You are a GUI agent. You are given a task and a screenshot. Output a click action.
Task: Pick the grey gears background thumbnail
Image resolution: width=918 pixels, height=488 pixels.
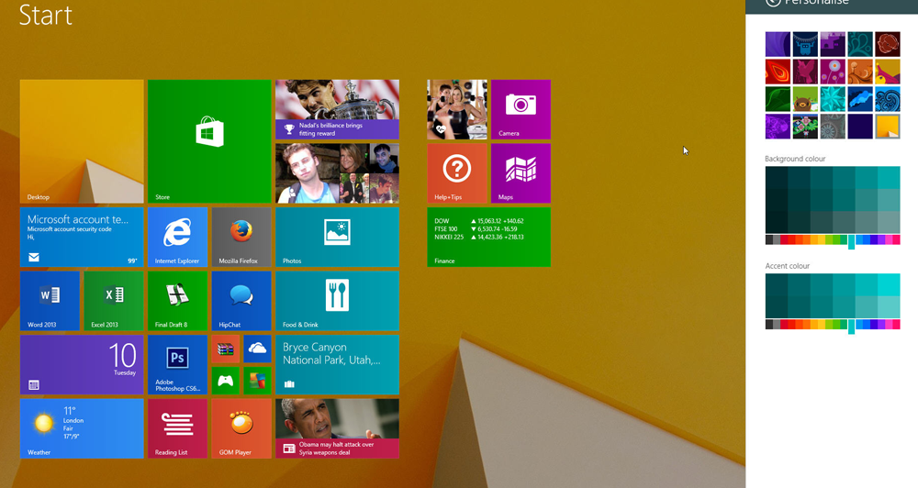833,127
